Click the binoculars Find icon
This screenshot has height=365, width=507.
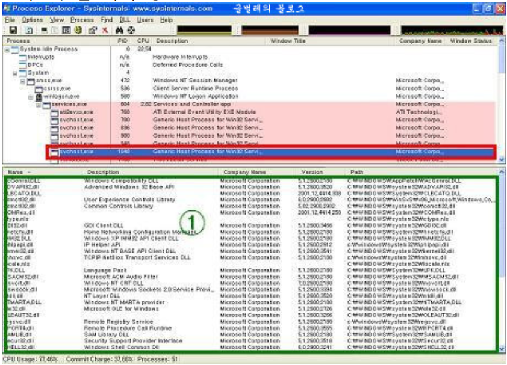click(119, 30)
